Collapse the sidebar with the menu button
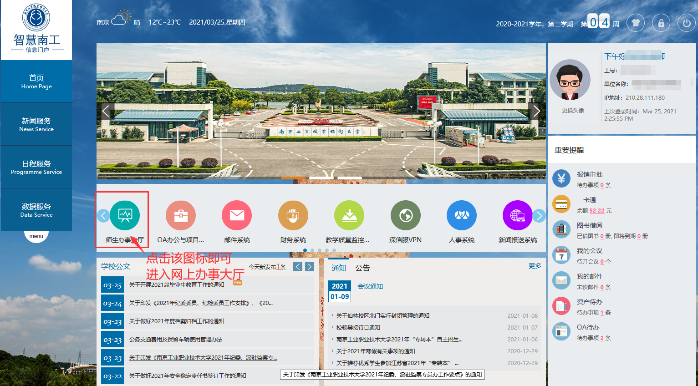 (36, 236)
